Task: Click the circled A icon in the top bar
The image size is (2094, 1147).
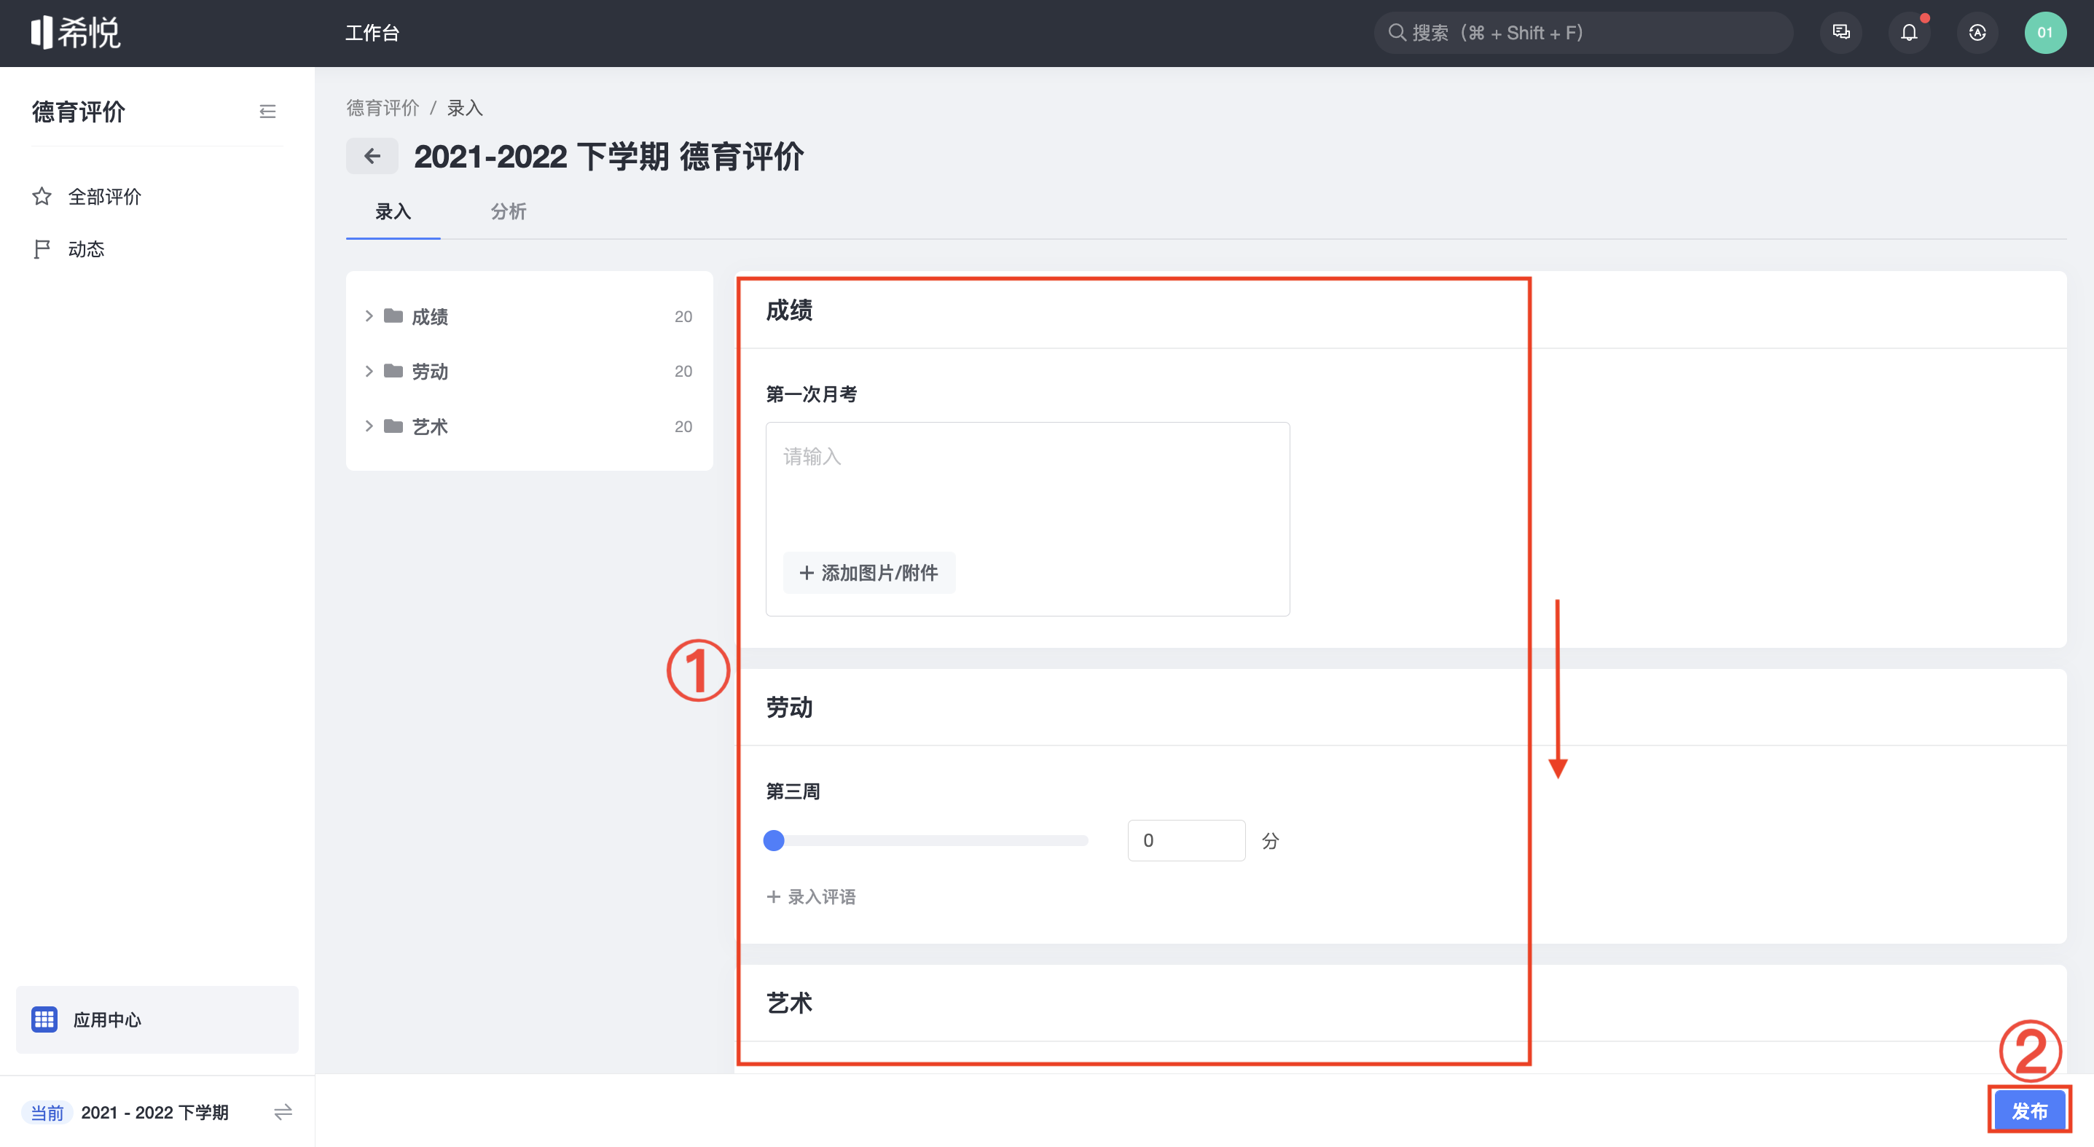Action: (1977, 33)
